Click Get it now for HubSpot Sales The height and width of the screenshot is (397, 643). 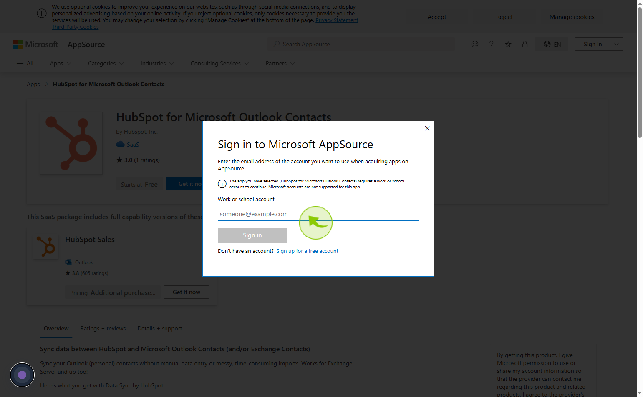(187, 292)
